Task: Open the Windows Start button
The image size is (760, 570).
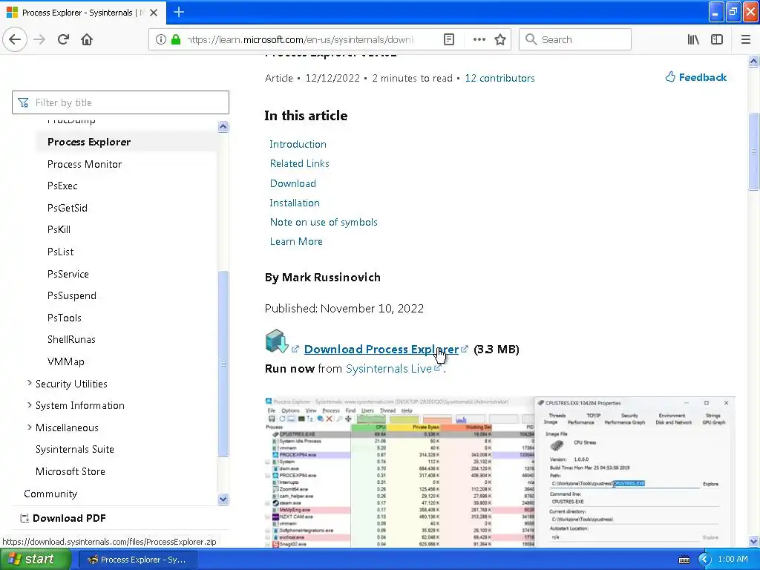Action: point(34,560)
